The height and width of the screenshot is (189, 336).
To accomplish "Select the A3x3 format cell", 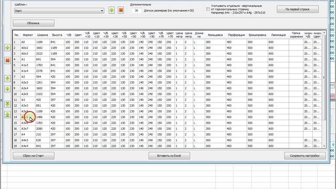I will (28, 106).
